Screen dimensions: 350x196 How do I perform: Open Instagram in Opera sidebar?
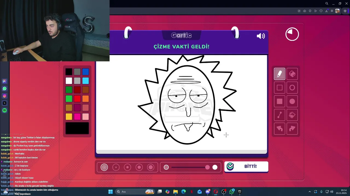[x=4, y=96]
